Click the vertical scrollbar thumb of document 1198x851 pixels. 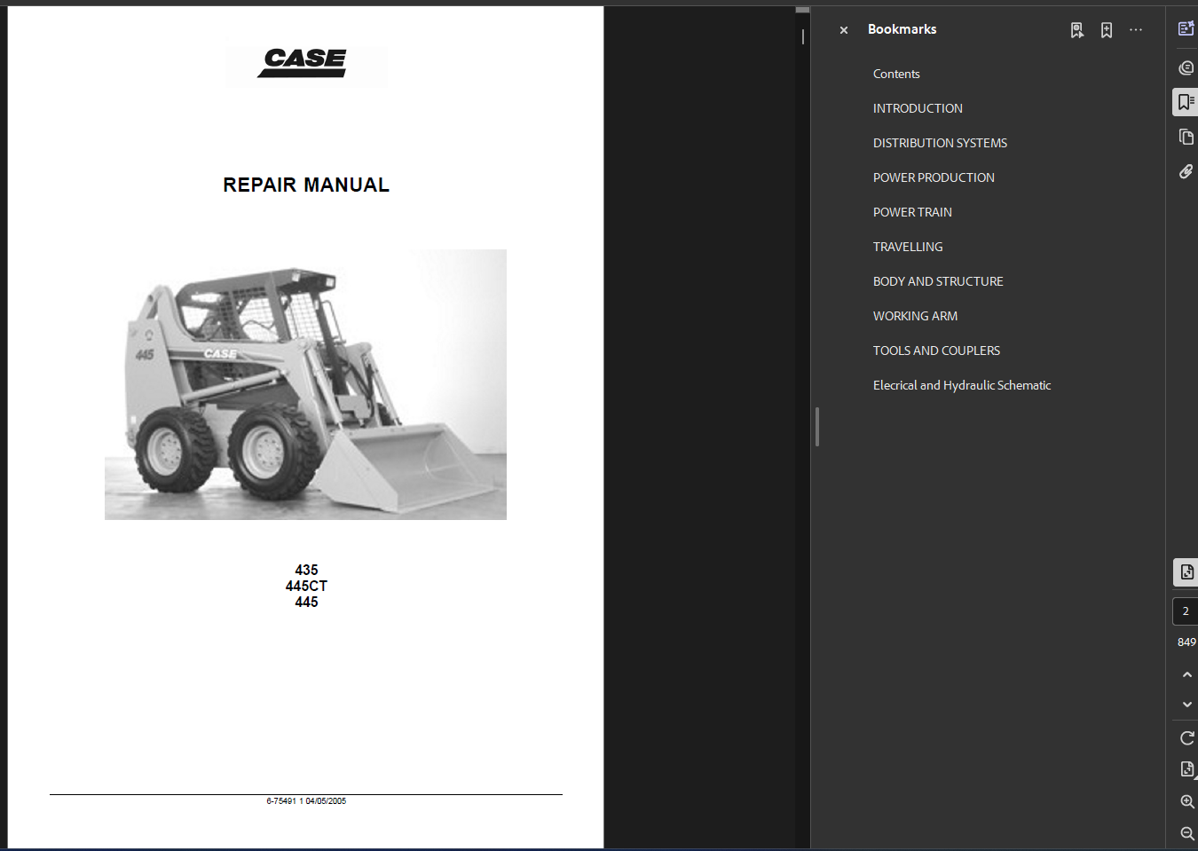(x=802, y=10)
